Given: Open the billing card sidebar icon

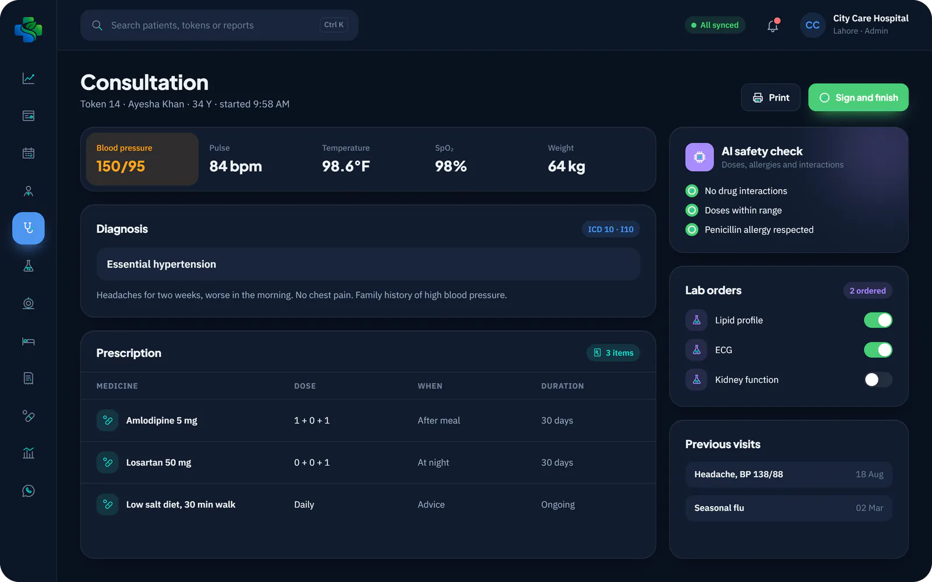Looking at the screenshot, I should pyautogui.click(x=29, y=116).
